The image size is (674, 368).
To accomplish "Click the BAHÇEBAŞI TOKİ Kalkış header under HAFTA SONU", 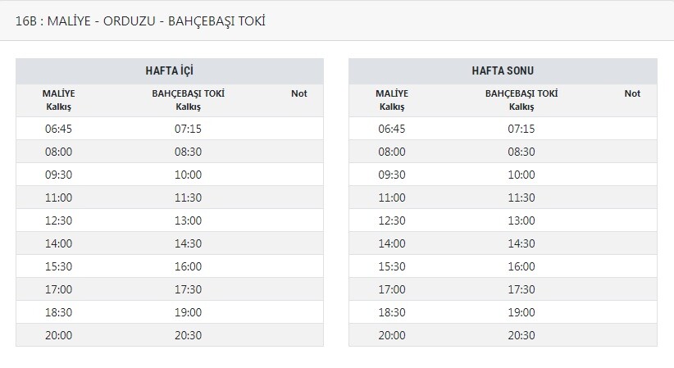I will [521, 100].
